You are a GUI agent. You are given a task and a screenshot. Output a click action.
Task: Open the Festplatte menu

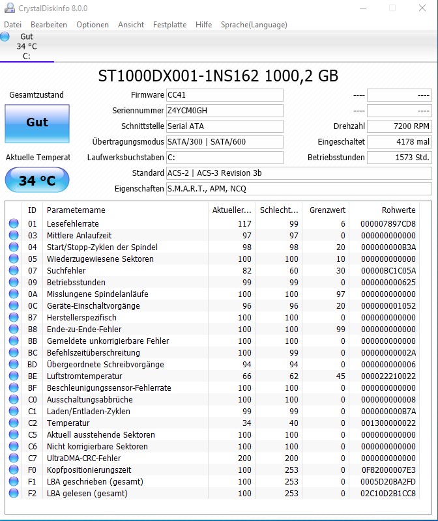tap(169, 25)
